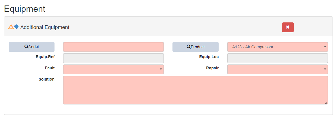
Task: Click the Equipment page heading
Action: [25, 9]
